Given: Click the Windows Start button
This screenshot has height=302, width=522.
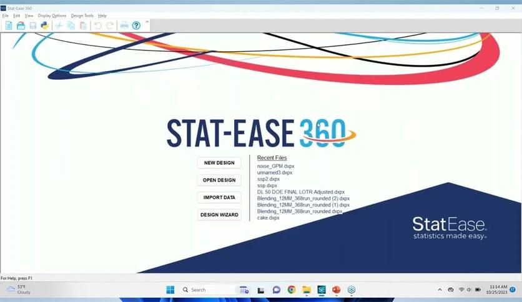Looking at the screenshot, I should pos(170,290).
